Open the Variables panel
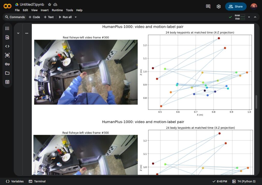The width and height of the screenshot is (262, 185). (15, 181)
